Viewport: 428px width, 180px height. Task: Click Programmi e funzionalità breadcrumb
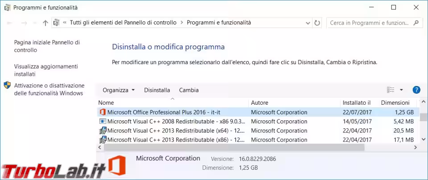pyautogui.click(x=218, y=23)
